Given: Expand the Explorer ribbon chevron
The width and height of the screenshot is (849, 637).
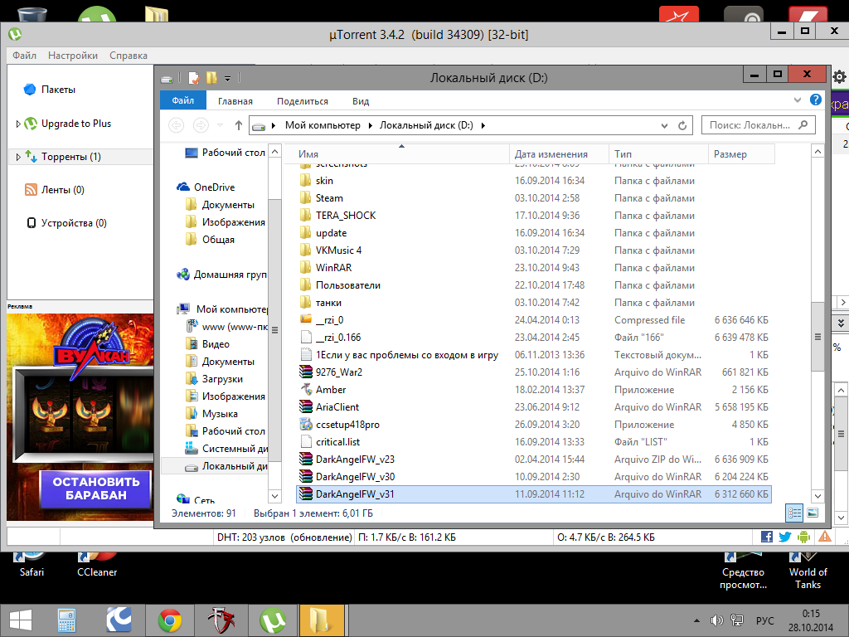Looking at the screenshot, I should tap(797, 100).
